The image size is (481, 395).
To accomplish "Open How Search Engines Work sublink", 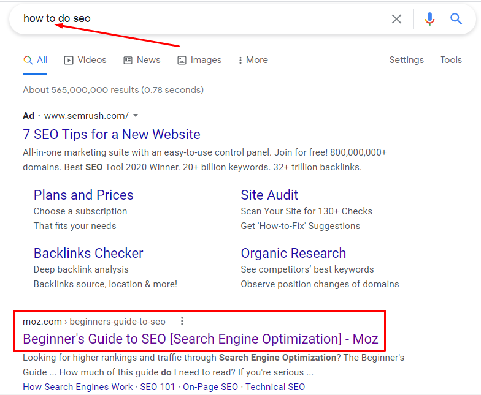I will pyautogui.click(x=77, y=387).
